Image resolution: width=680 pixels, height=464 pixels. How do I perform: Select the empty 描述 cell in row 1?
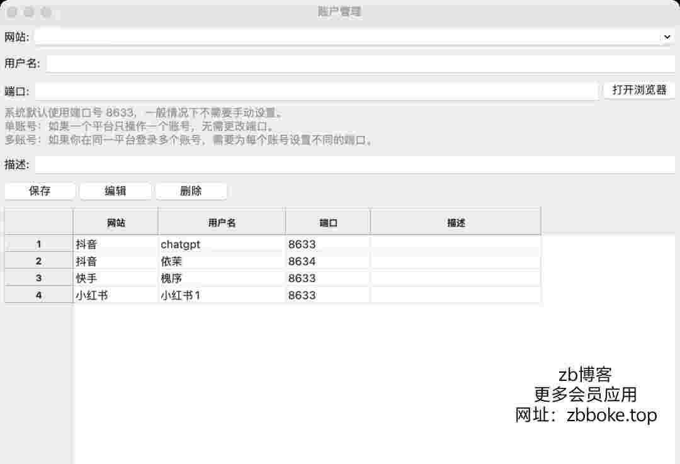(x=456, y=244)
